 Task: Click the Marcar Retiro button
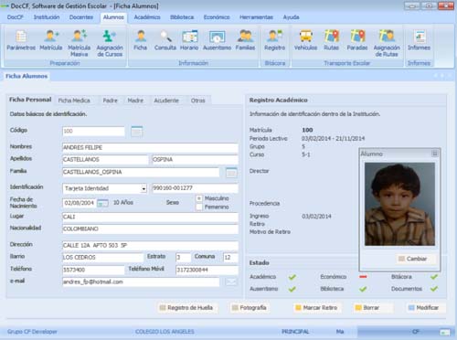pos(316,308)
